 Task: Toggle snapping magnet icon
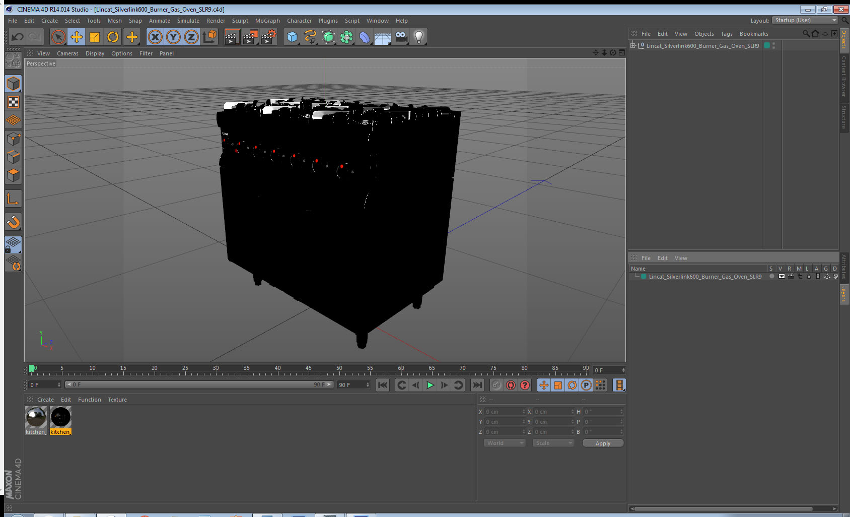13,222
